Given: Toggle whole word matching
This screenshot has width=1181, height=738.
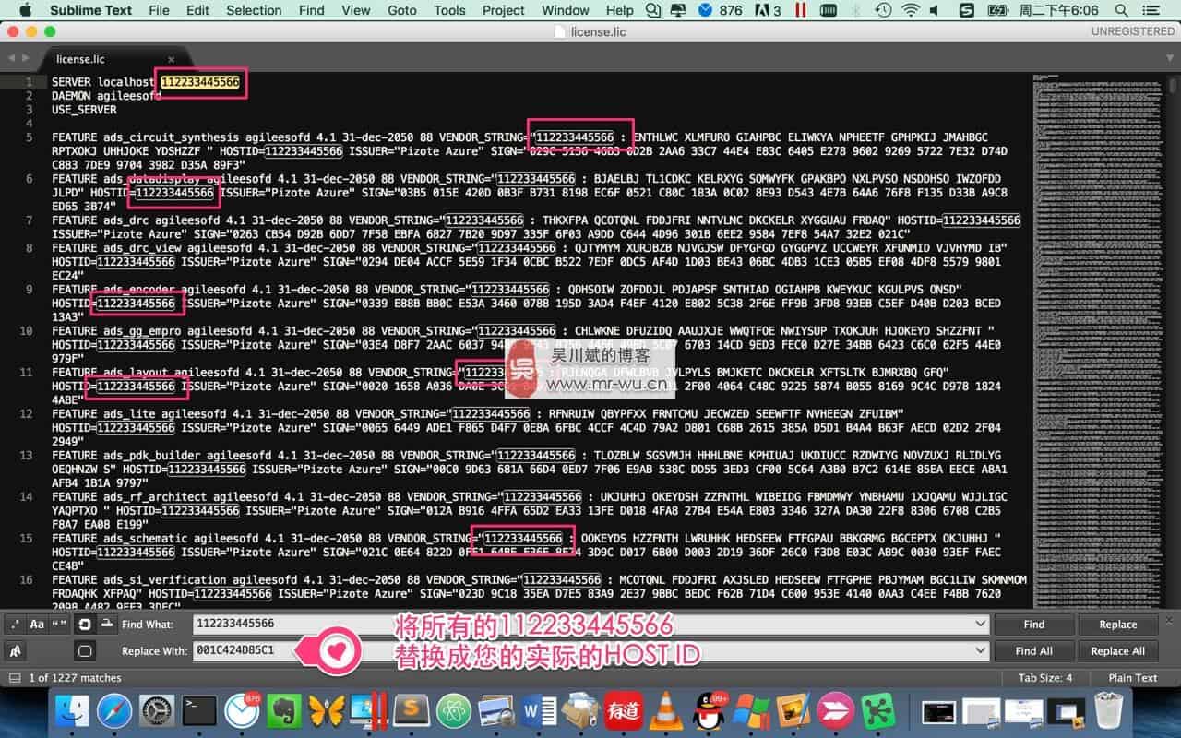Looking at the screenshot, I should [x=60, y=625].
